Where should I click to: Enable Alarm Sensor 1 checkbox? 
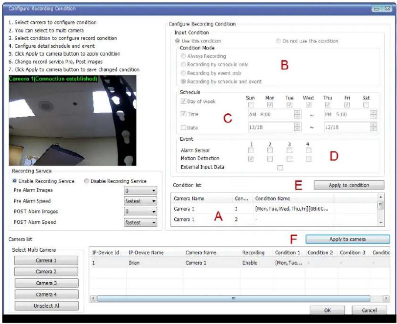[251, 151]
